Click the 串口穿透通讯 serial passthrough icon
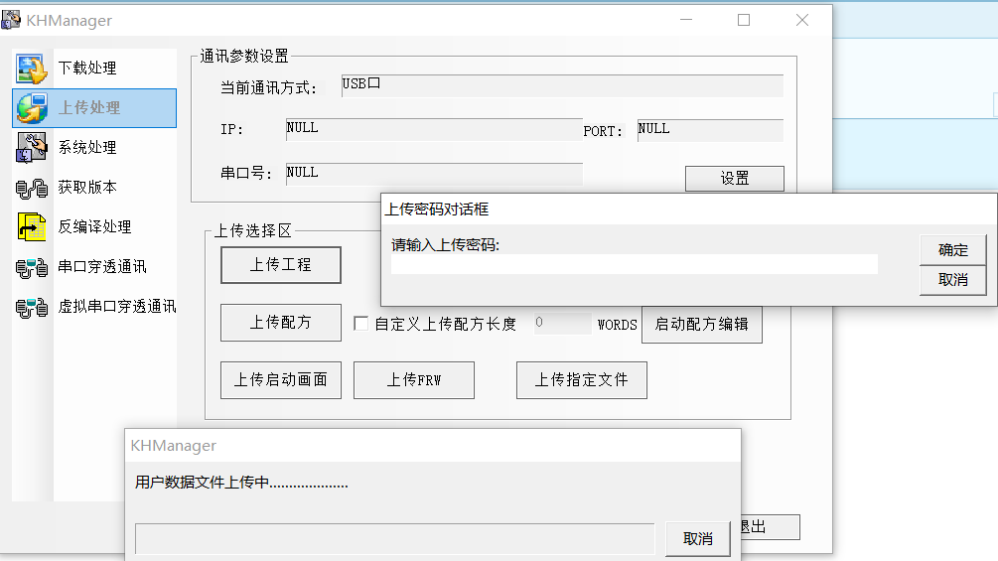The image size is (998, 561). tap(32, 267)
